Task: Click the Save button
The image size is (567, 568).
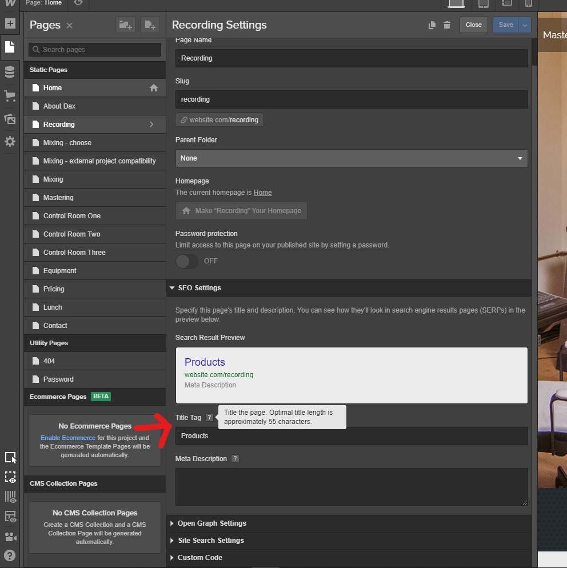Action: (x=506, y=25)
